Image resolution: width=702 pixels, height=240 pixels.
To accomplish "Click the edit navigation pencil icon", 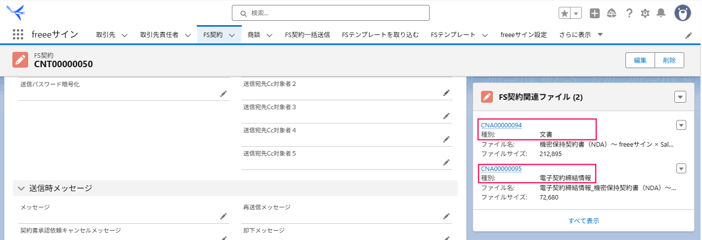I will (689, 36).
